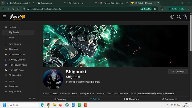This screenshot has width=192, height=108.
Task: Switch to the Summary tab
Action: [60, 99]
